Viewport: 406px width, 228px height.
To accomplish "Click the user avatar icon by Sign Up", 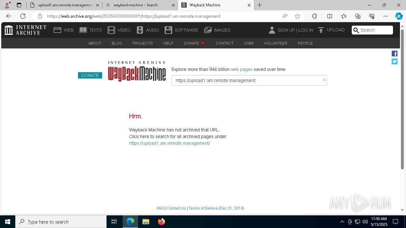I will [x=272, y=30].
